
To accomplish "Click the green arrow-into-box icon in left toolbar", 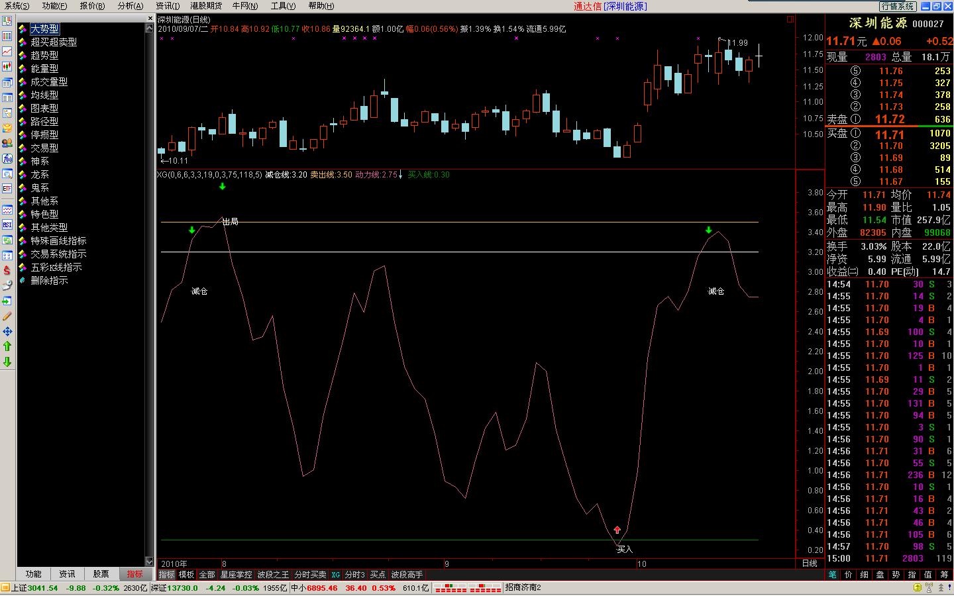I will point(7,301).
